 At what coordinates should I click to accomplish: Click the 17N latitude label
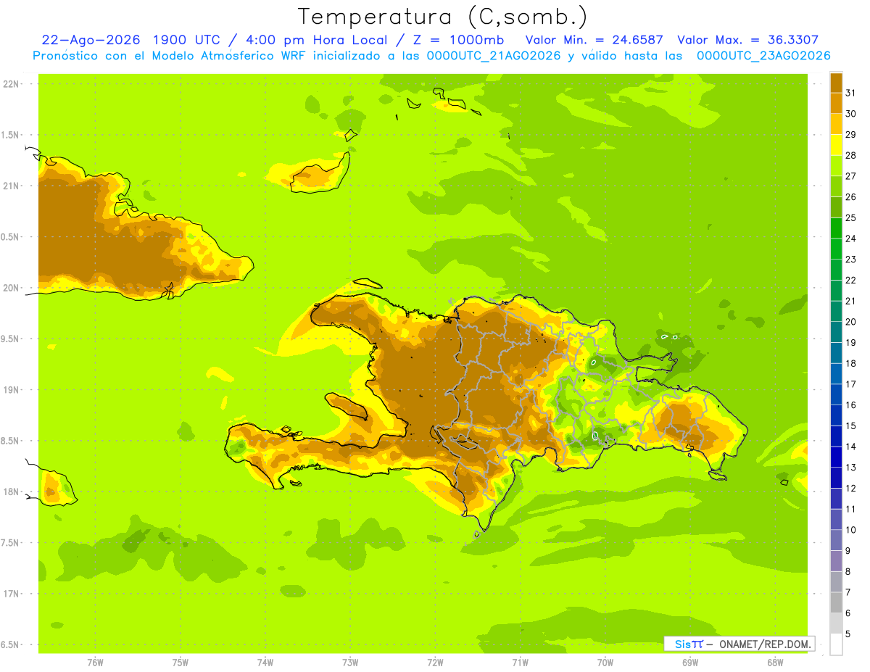pyautogui.click(x=12, y=594)
